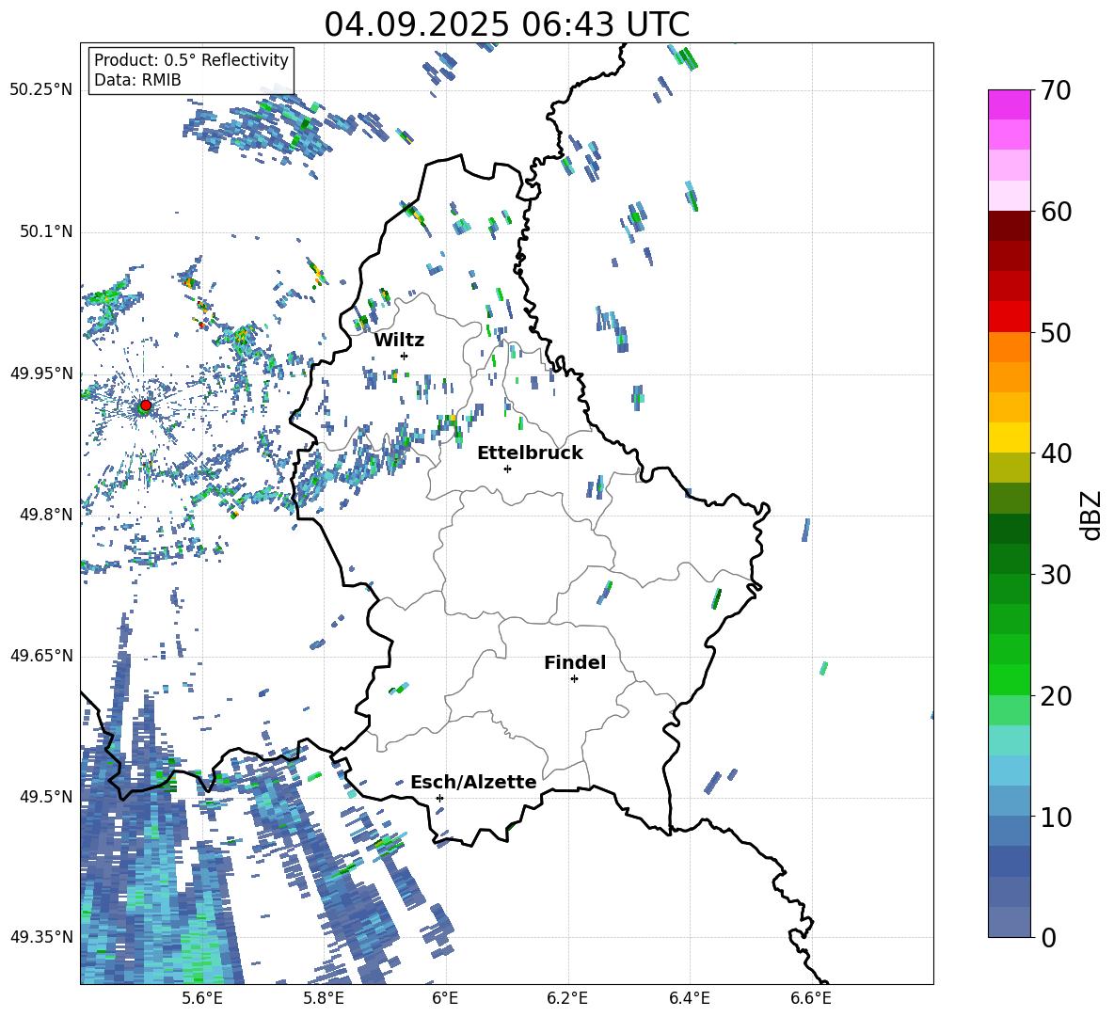Viewport: 1114px width, 1017px height.
Task: Click the 'Data: RMIB' text
Action: 137,80
